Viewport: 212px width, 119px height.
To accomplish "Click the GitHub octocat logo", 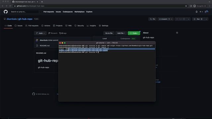I will [x=6, y=12].
